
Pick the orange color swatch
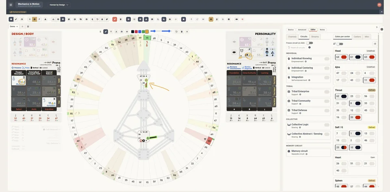(x=147, y=32)
